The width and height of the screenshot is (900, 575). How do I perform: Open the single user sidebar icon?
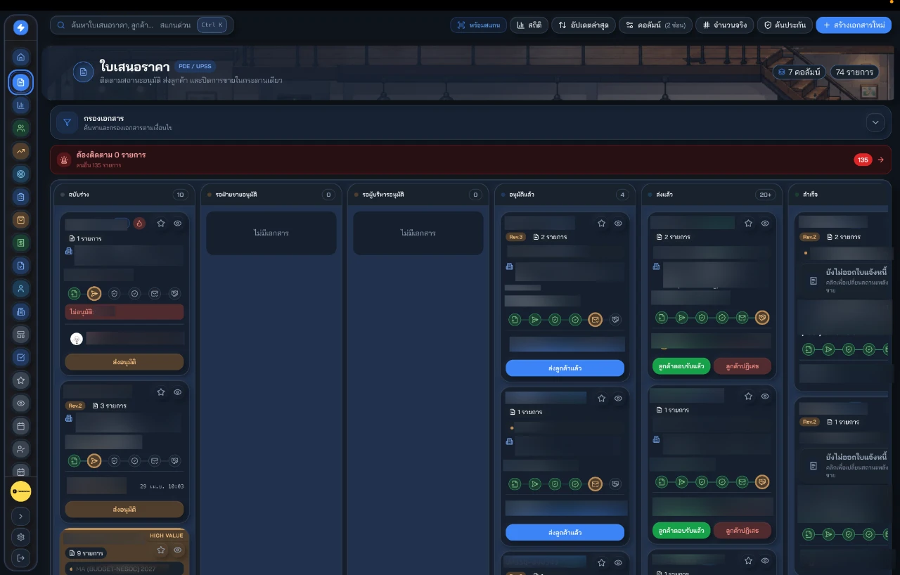(x=21, y=288)
